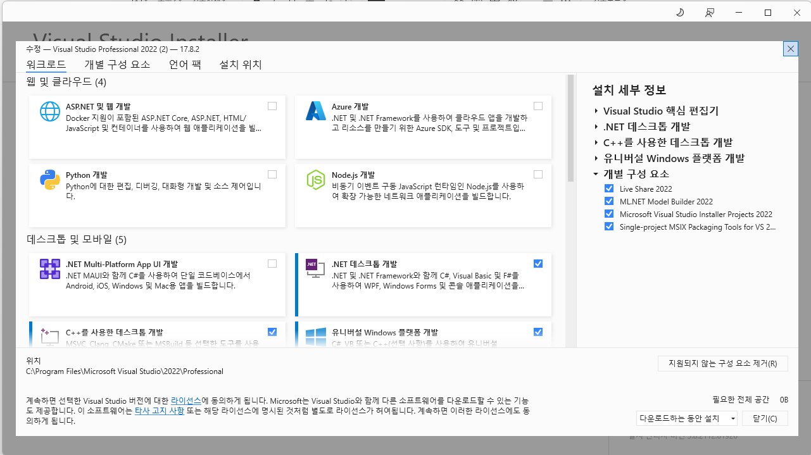Click the 웹 및 클라우드 (4) heading
This screenshot has width=811, height=455.
[x=66, y=82]
